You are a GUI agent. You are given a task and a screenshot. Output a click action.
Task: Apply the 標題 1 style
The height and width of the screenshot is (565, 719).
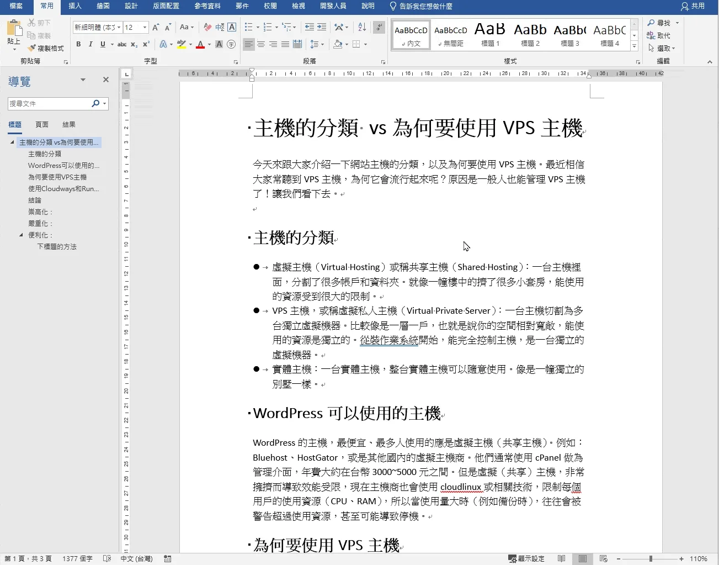tap(490, 34)
